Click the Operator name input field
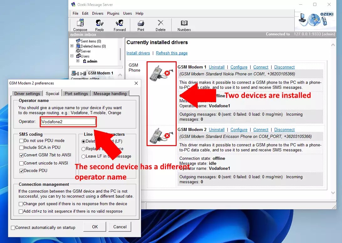The width and height of the screenshot is (342, 243). pyautogui.click(x=68, y=122)
